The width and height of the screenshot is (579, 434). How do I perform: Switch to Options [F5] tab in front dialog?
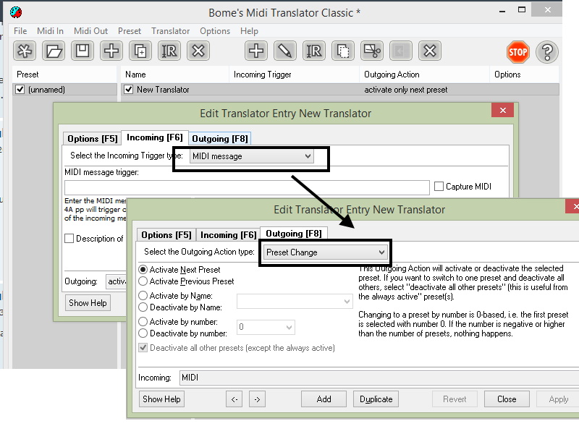[166, 235]
